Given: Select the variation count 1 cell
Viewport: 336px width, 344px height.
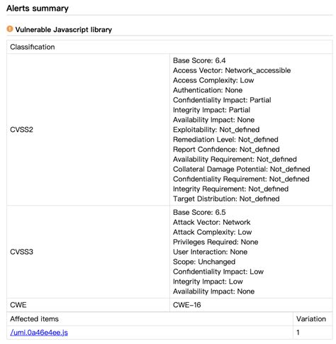Looking at the screenshot, I should pyautogui.click(x=313, y=333).
